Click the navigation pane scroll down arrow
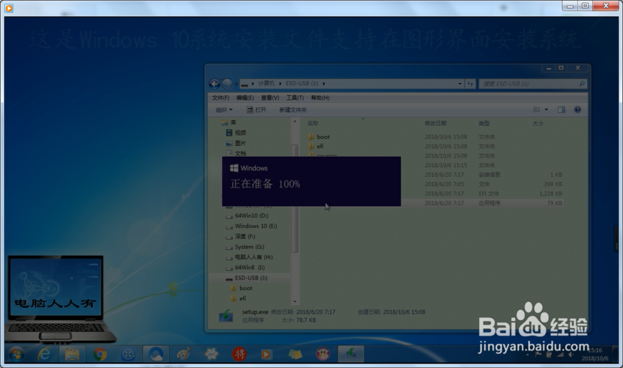The height and width of the screenshot is (368, 623). (295, 301)
